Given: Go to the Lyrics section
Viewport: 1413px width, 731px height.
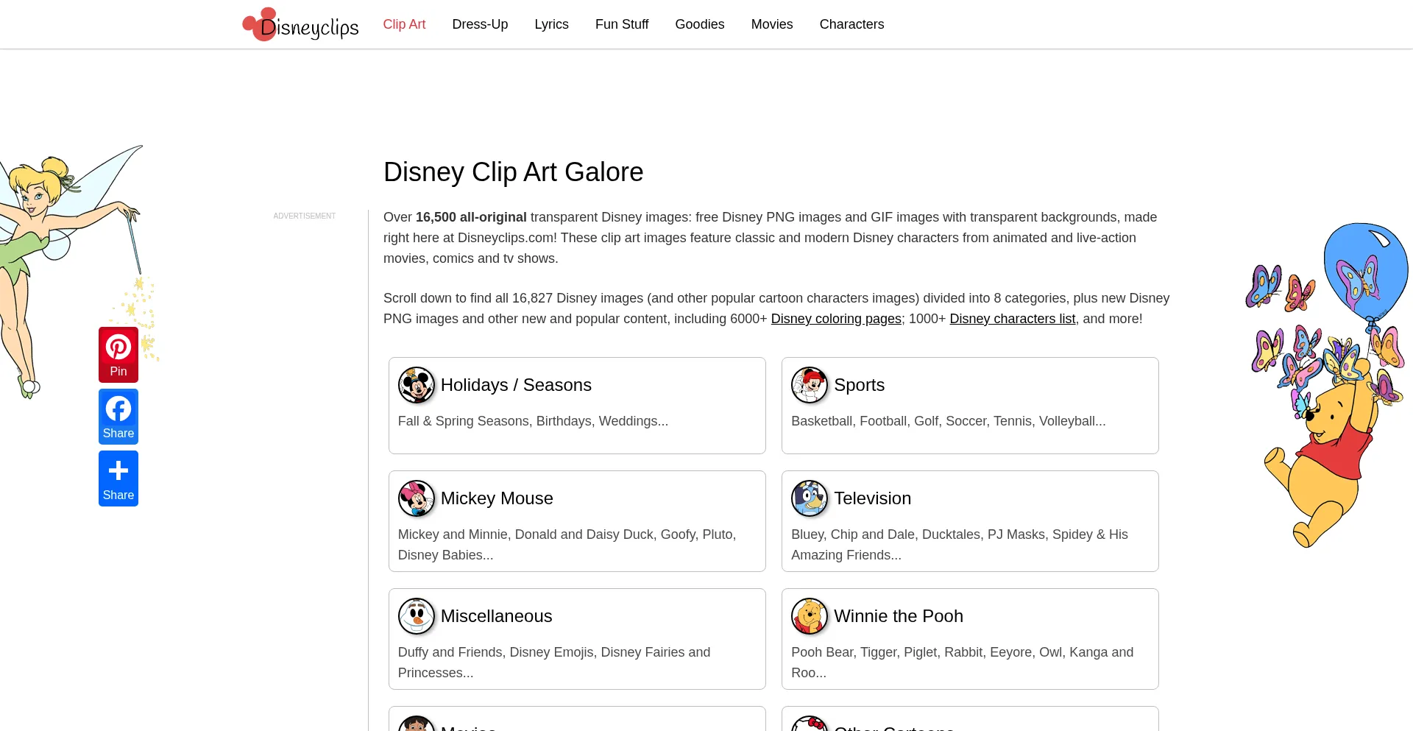Looking at the screenshot, I should 551,24.
